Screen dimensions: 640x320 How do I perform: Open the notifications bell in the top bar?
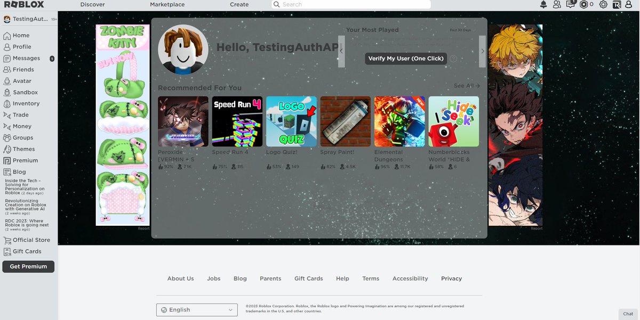point(543,5)
